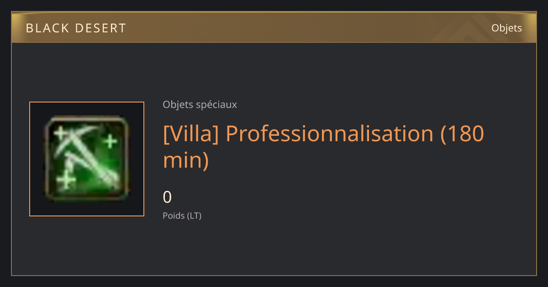Open the BLACK DESERT header title
Screen dimensions: 548x287
[76, 28]
